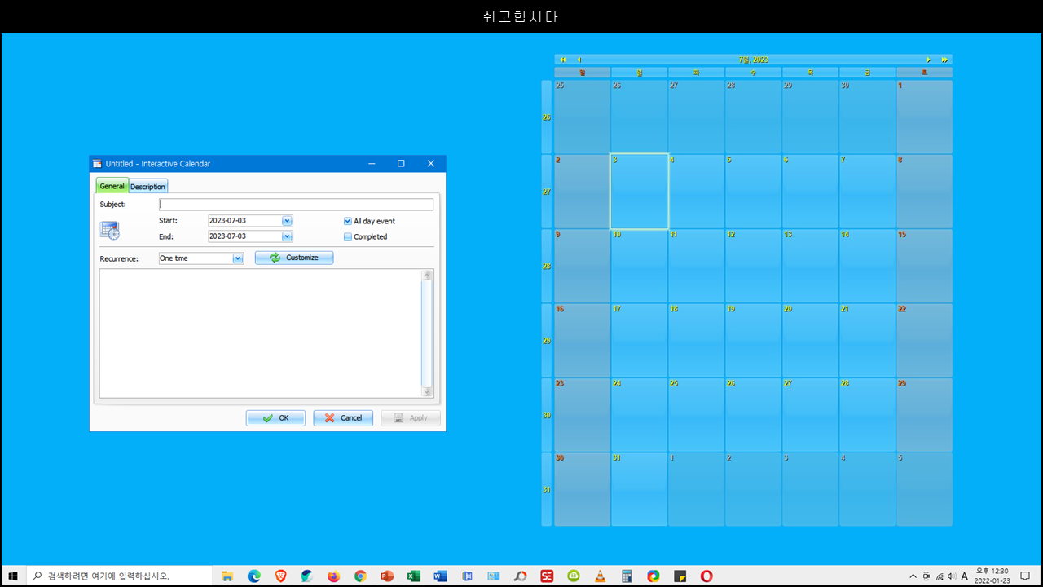Select July 19 on the calendar
This screenshot has height=587, width=1043.
click(x=753, y=340)
